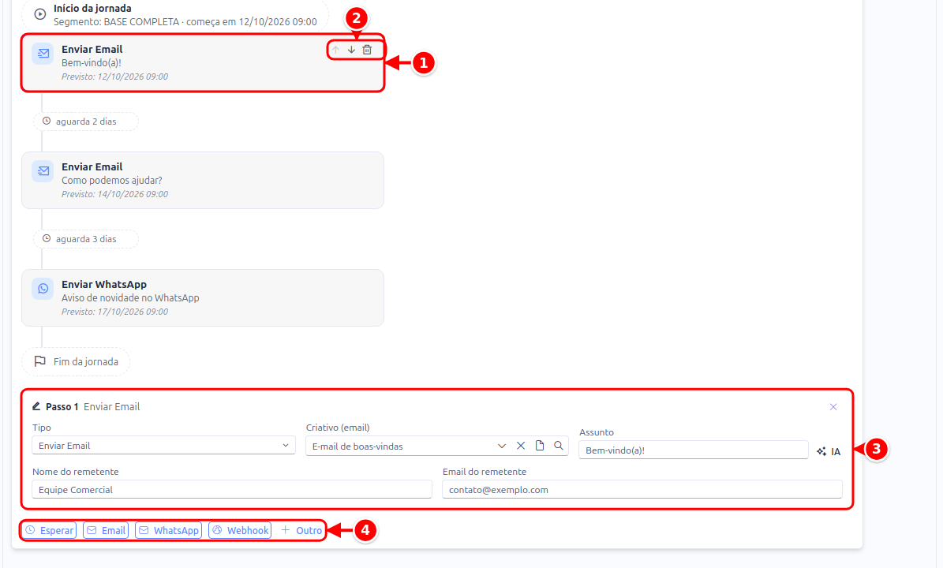Click the move-up arrow on Bem-vindo(a)! step

335,50
